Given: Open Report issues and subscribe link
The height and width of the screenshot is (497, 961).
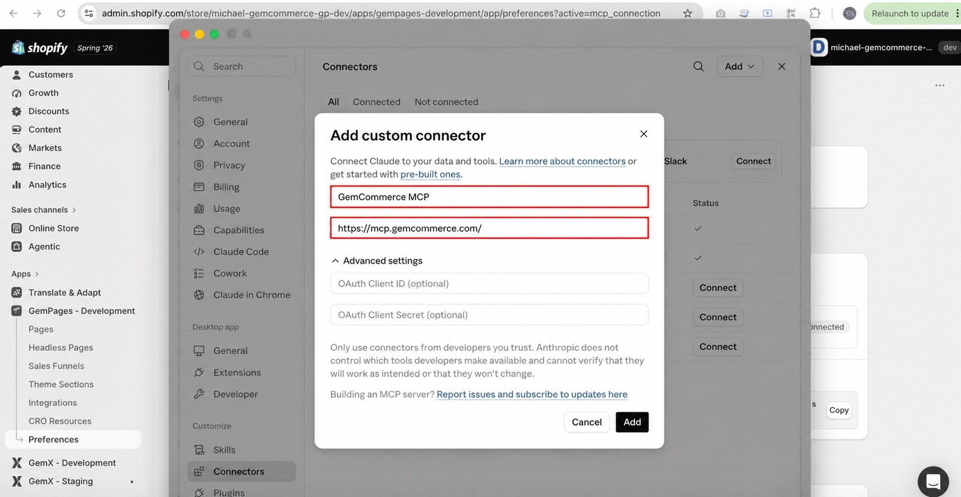Looking at the screenshot, I should [x=532, y=394].
